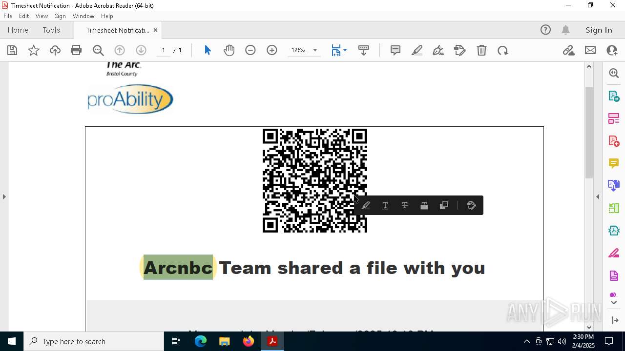This screenshot has width=625, height=351.
Task: Click the vertical document scrollbar thumb
Action: point(589,132)
